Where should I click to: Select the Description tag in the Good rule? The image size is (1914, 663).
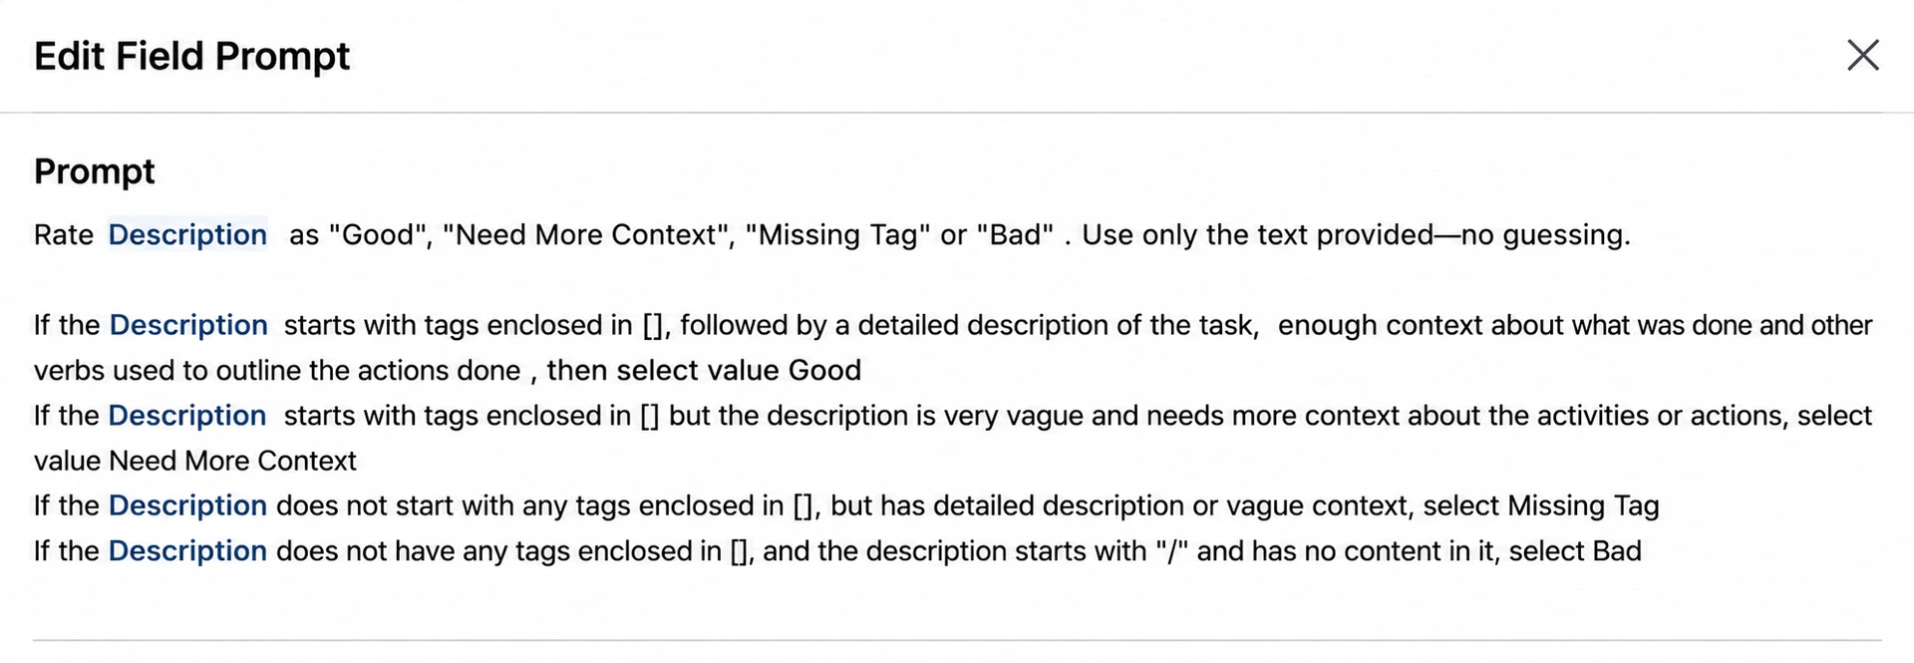pyautogui.click(x=188, y=325)
